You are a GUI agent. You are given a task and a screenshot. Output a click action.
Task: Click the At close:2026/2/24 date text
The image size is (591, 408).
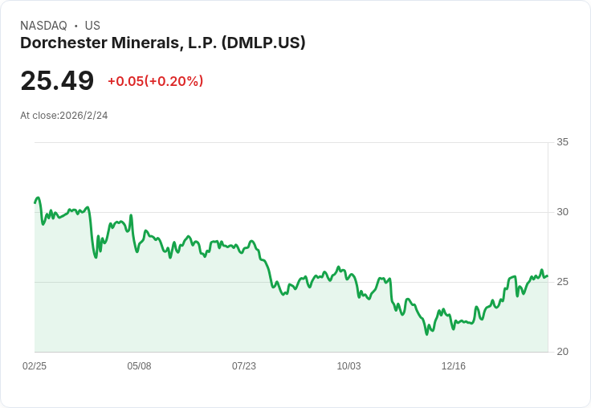pos(64,116)
